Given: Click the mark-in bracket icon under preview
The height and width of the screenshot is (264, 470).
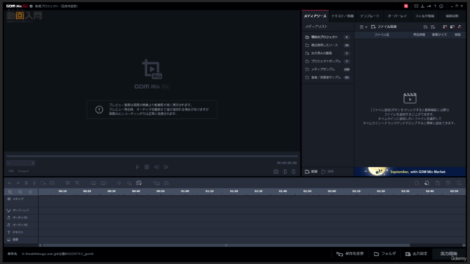Looking at the screenshot, I should [x=285, y=172].
